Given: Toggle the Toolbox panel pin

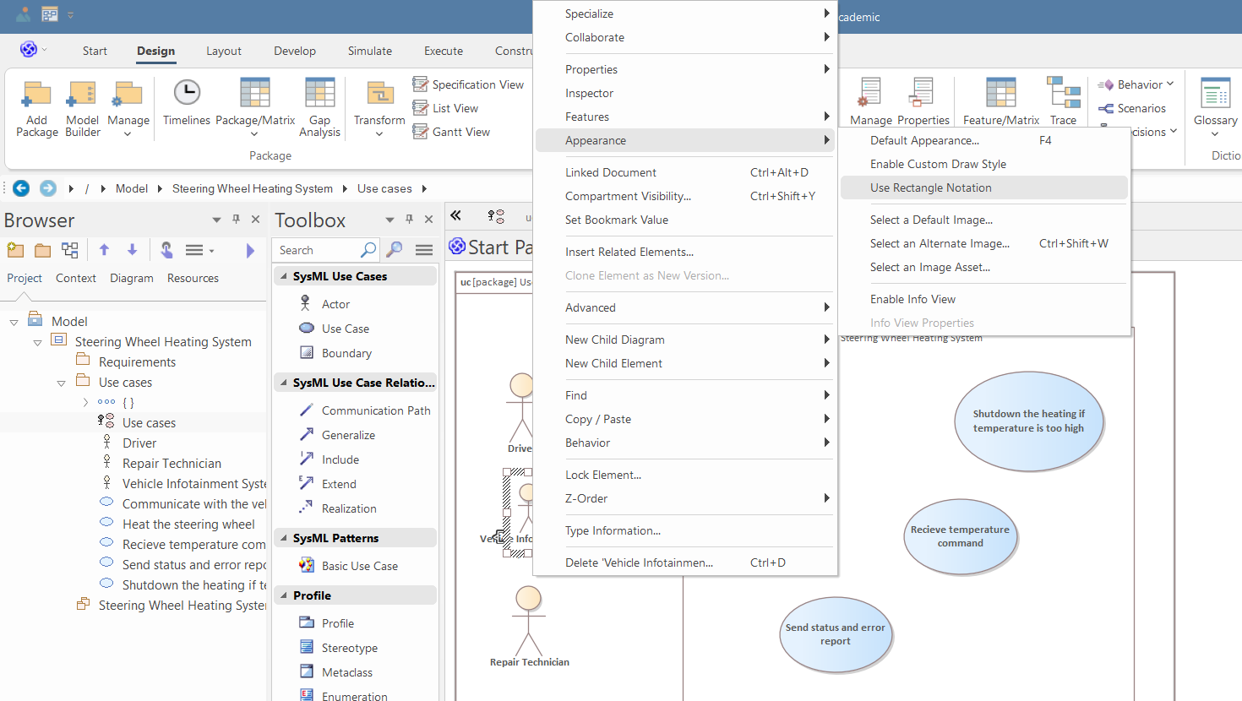Looking at the screenshot, I should [410, 220].
